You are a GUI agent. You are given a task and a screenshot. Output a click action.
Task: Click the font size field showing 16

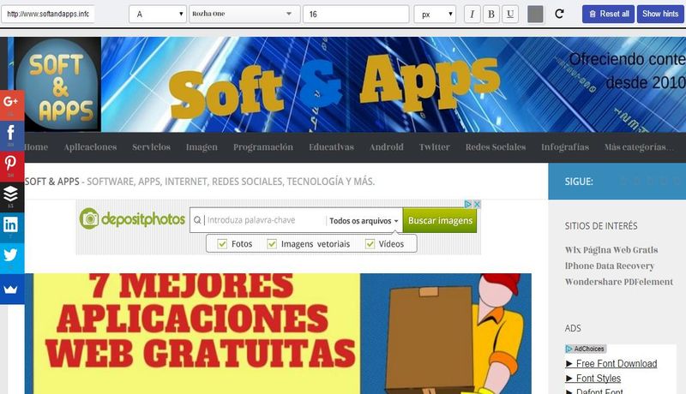click(356, 15)
